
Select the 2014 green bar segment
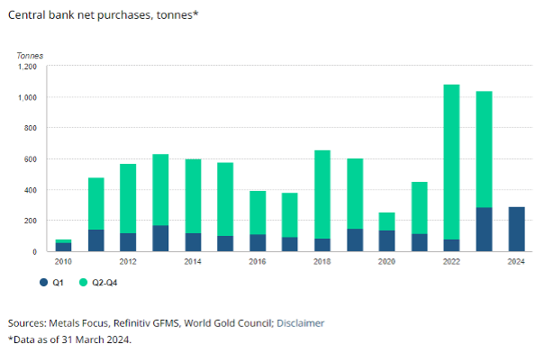193,196
